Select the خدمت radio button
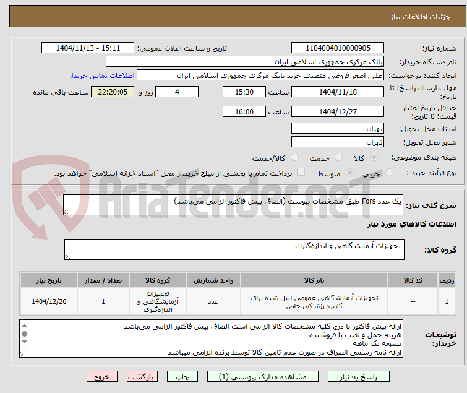 click(338, 157)
